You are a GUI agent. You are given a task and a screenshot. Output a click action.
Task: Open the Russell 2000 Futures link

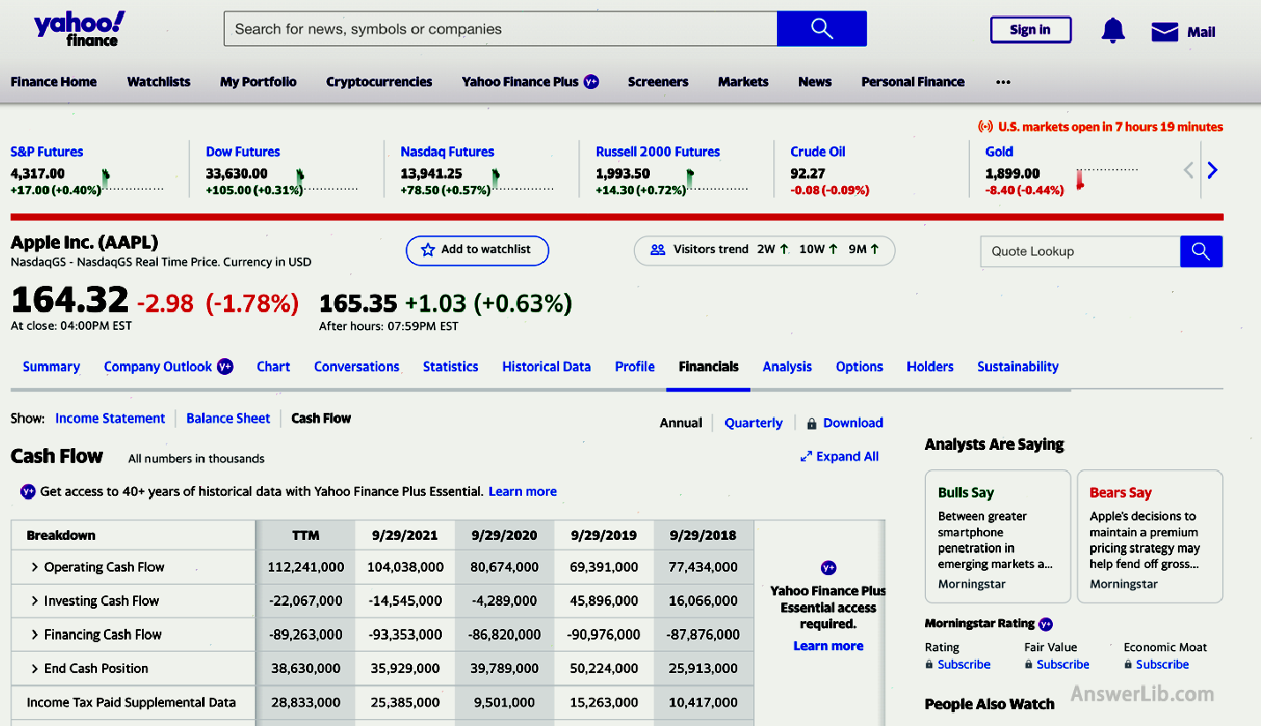click(x=658, y=152)
